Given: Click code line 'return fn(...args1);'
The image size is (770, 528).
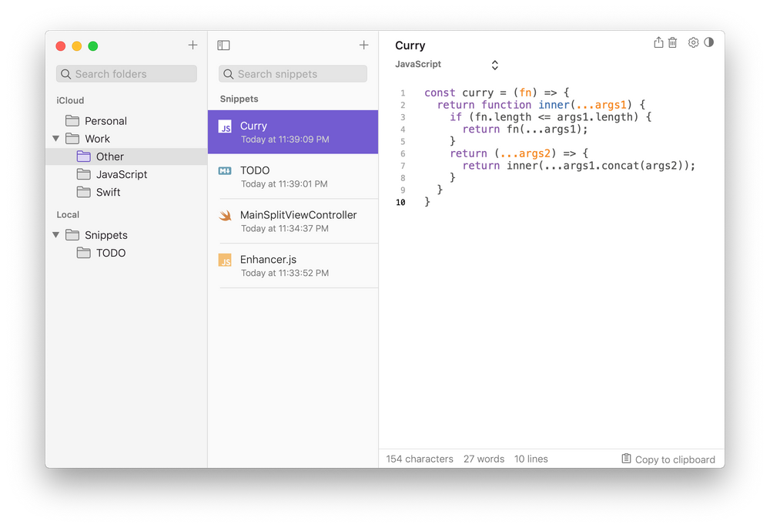Looking at the screenshot, I should coord(525,129).
